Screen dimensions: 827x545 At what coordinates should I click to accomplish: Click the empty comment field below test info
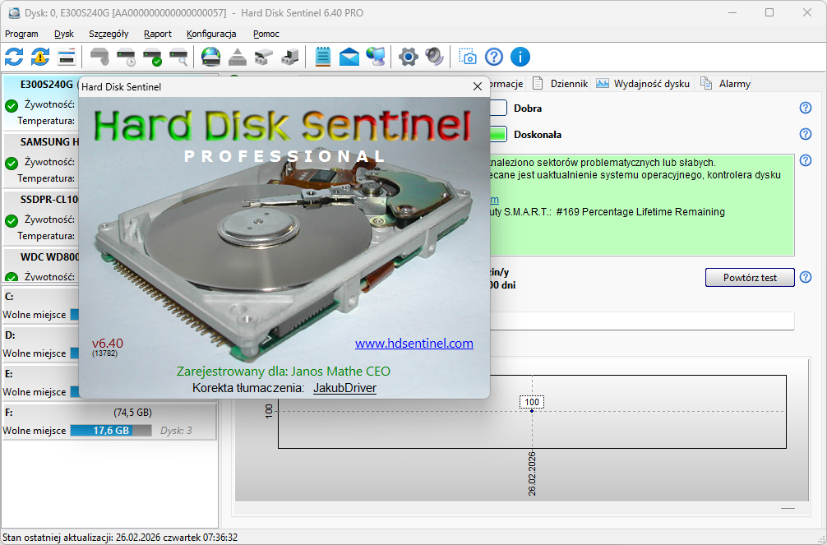click(x=641, y=321)
